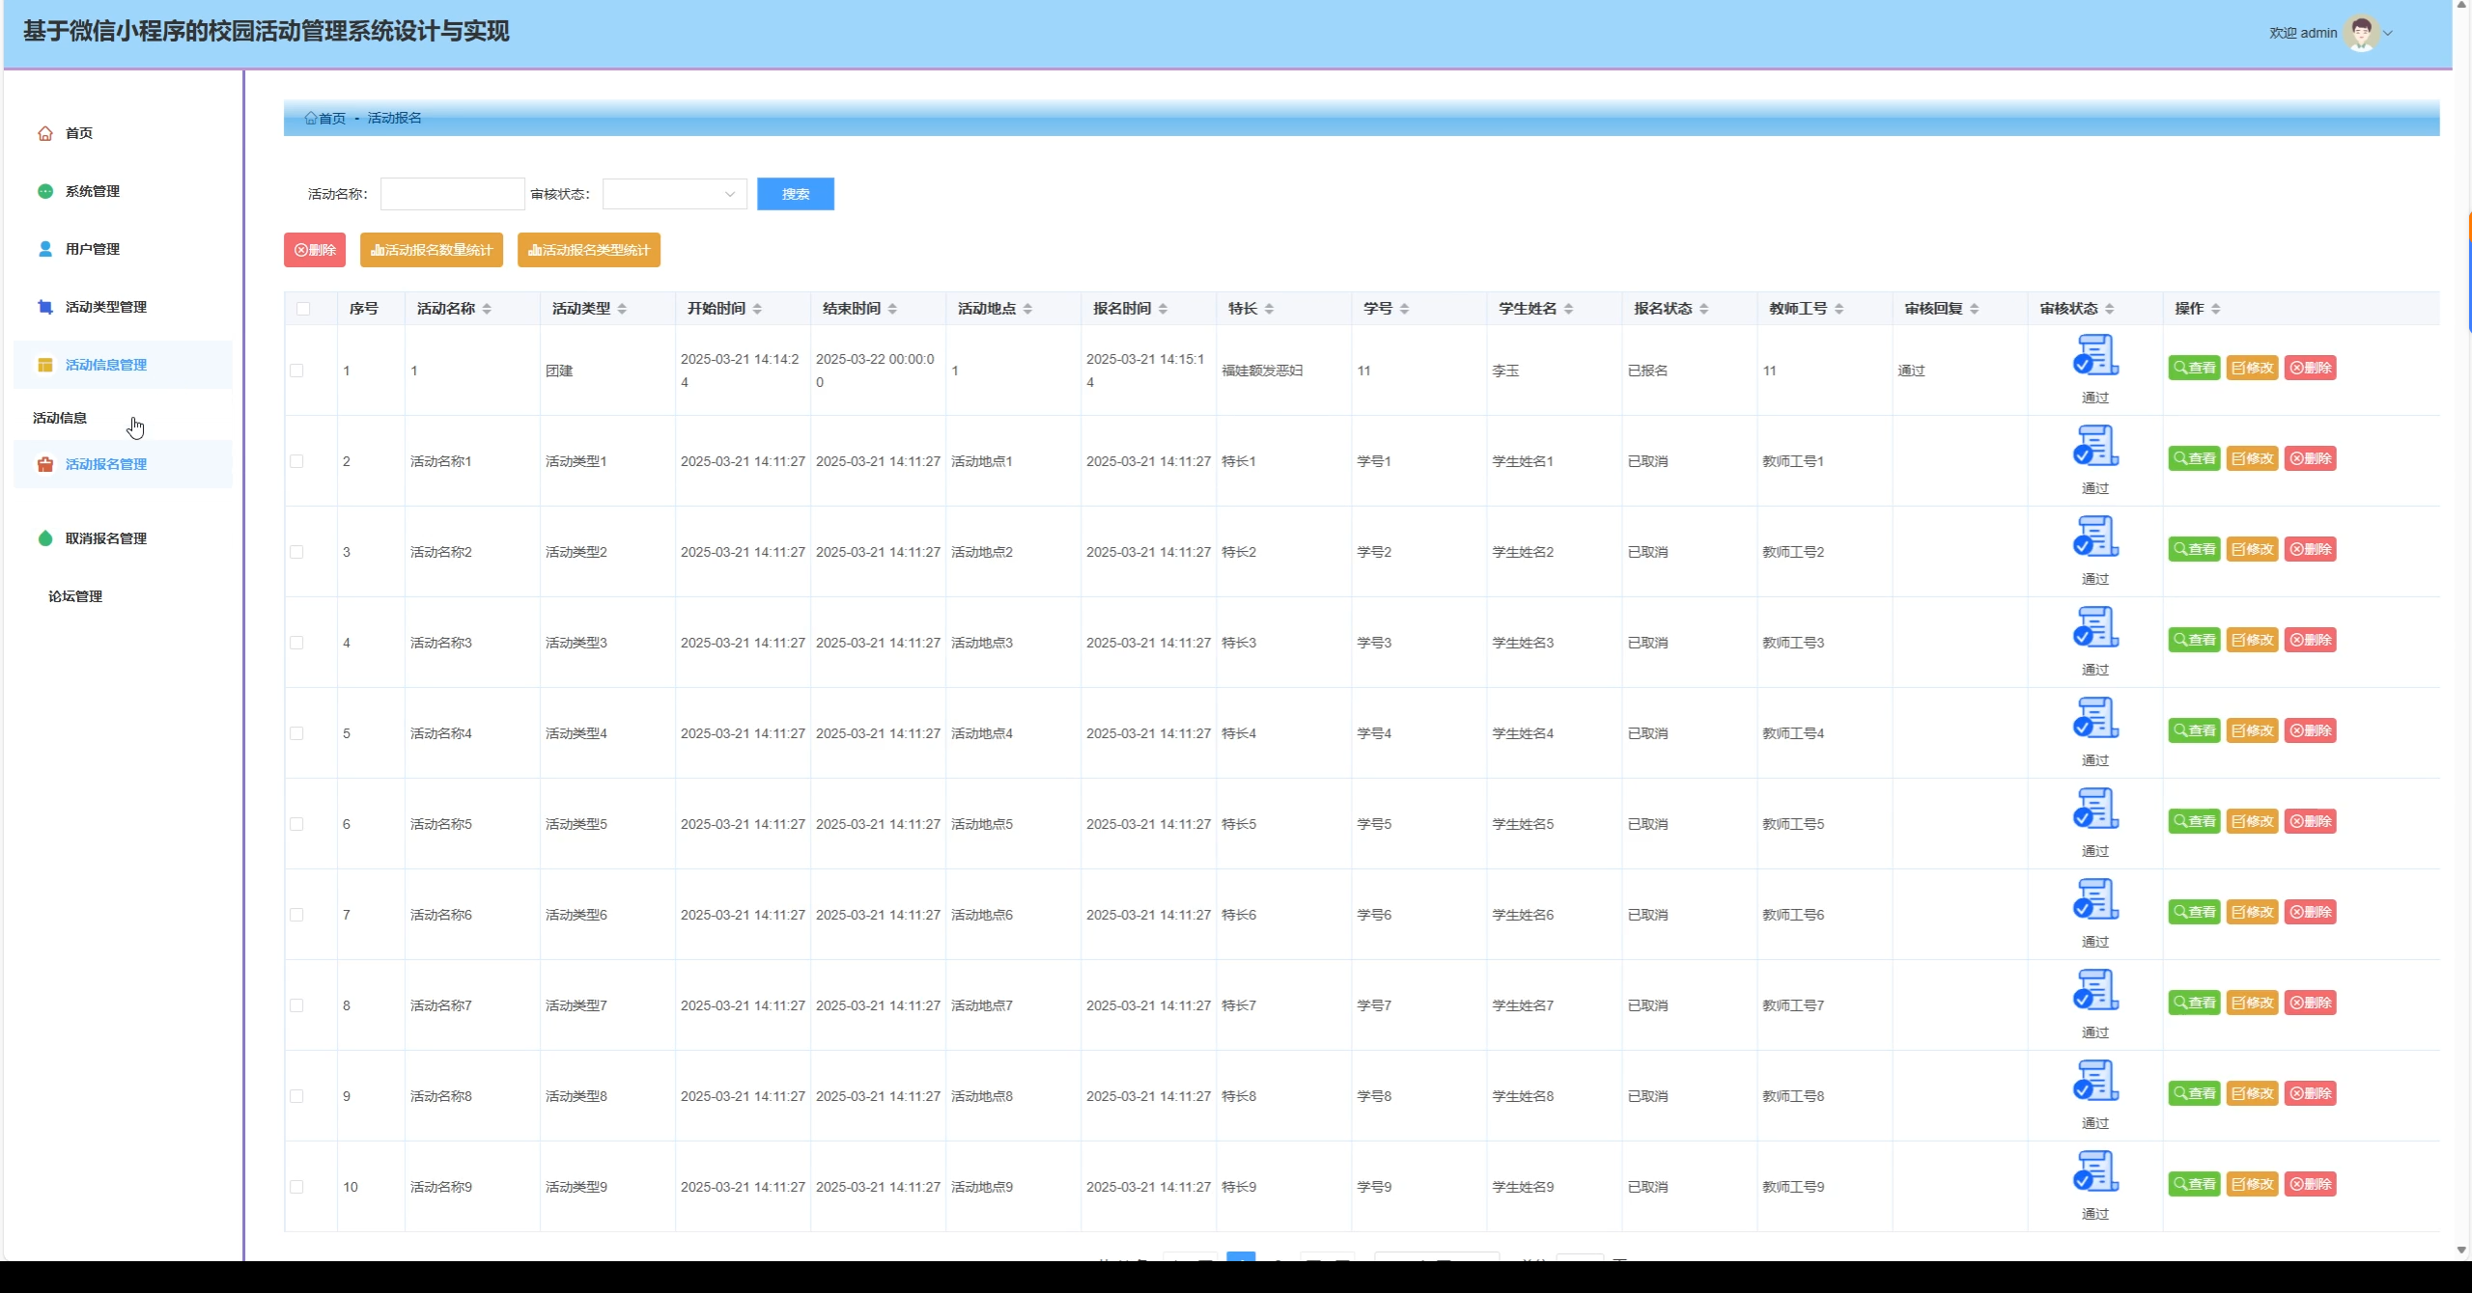Click the green 取消报名管理 icon
The image size is (2472, 1293).
[44, 538]
